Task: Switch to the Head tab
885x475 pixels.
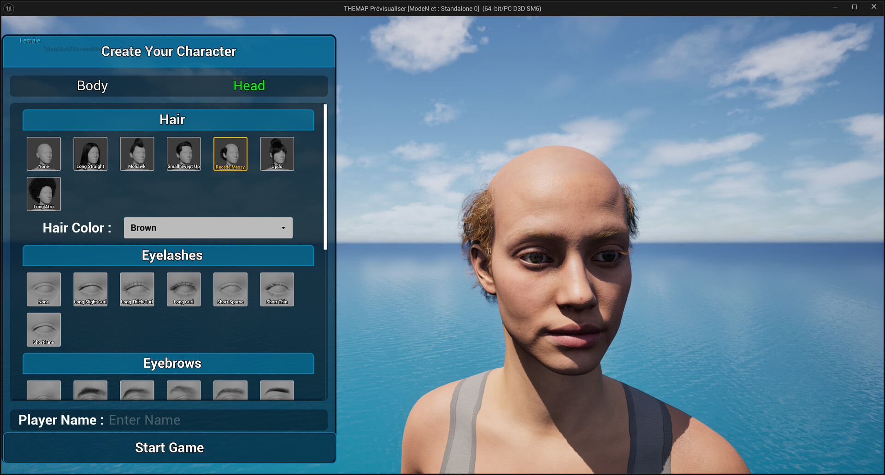Action: [x=249, y=86]
